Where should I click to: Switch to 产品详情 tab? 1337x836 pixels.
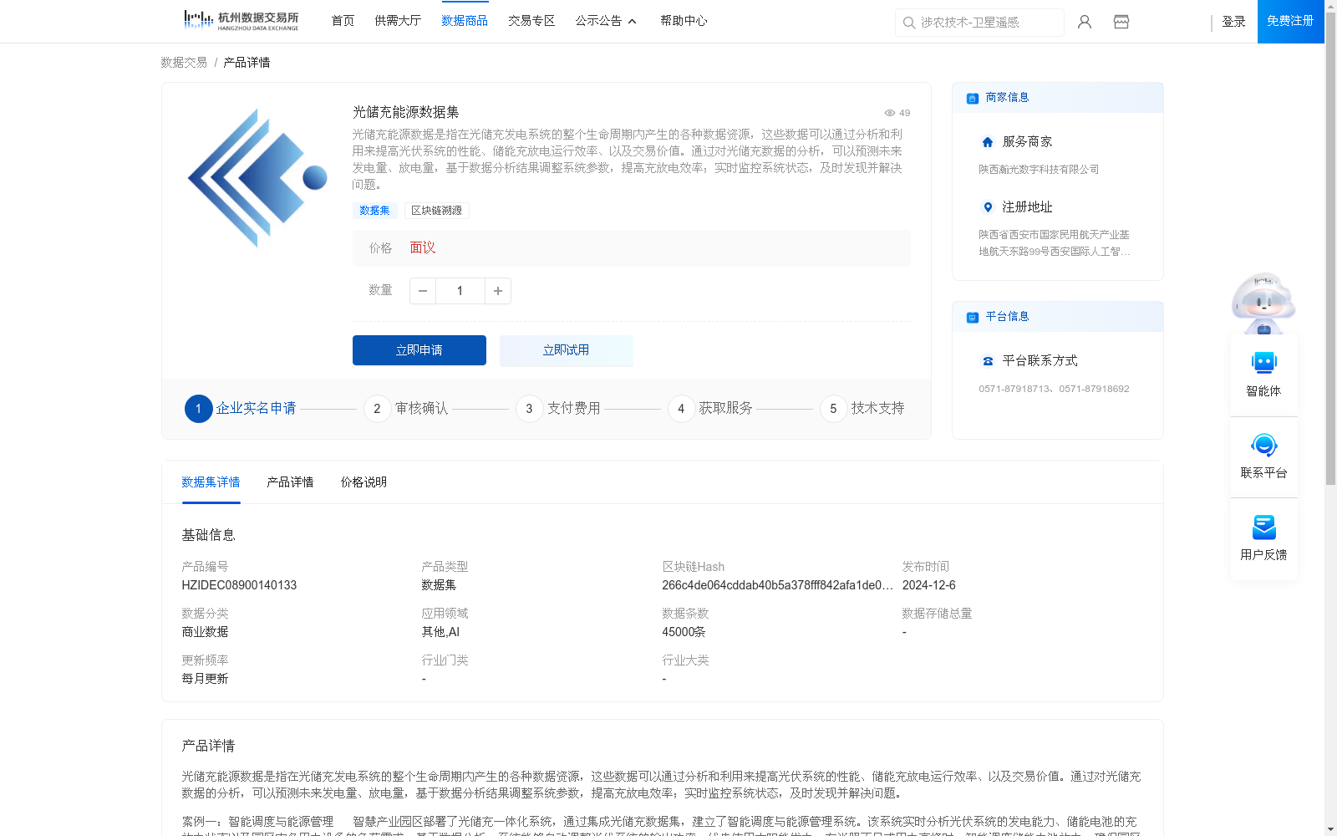[x=290, y=482]
